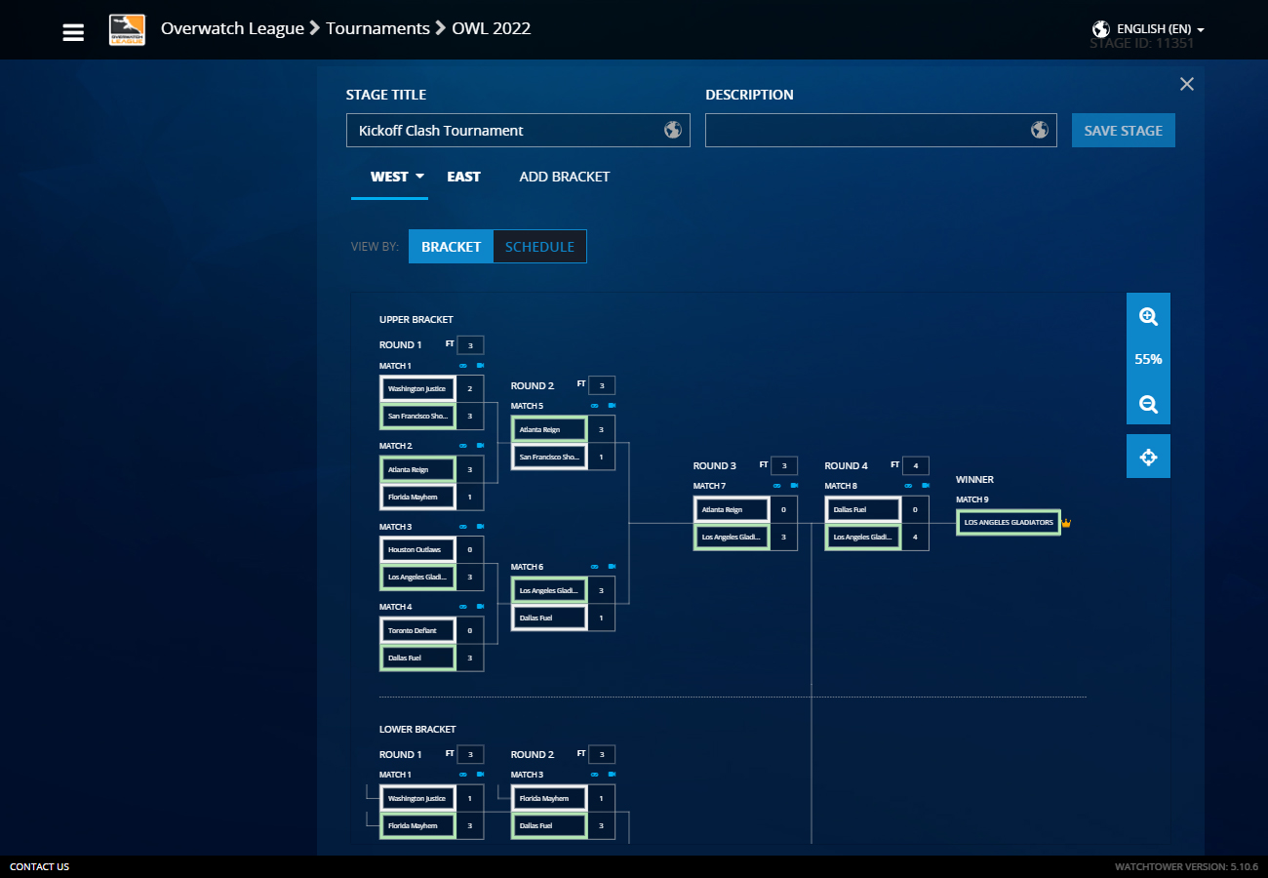
Task: Edit the FT value for Upper Bracket Round 1
Action: click(470, 345)
